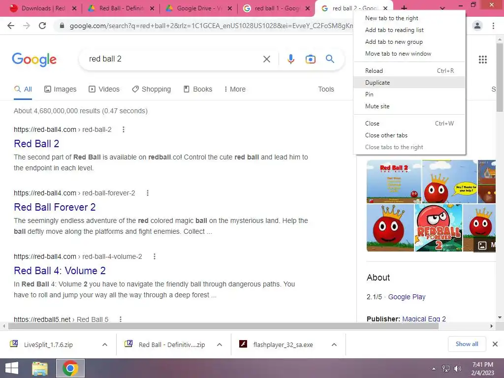Open the network icon in system tray
The image size is (504, 378).
click(446, 369)
